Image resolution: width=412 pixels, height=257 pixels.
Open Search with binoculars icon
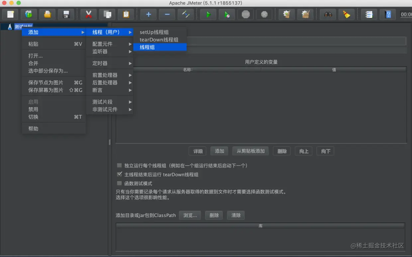[x=328, y=14]
